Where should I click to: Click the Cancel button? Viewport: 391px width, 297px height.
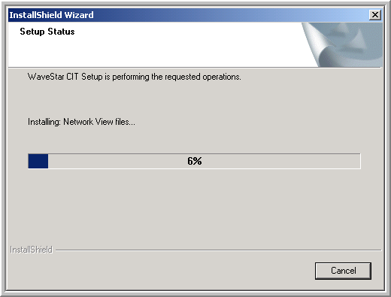tap(343, 271)
